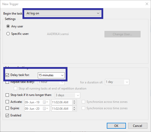The width and height of the screenshot is (151, 132).
Task: Open the 15 minutes delay dropdown
Action: coord(51,75)
